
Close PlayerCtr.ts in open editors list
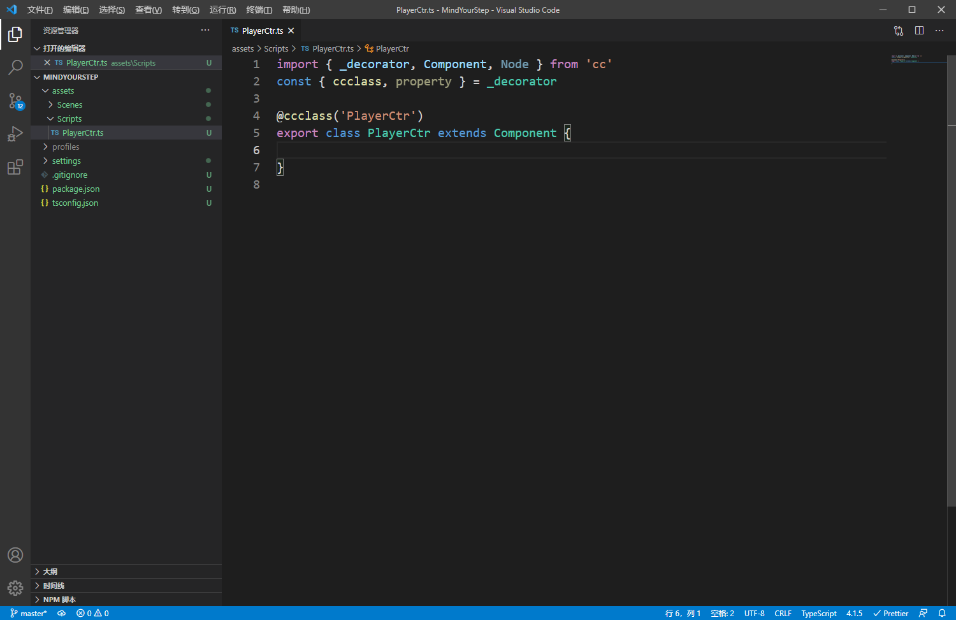(x=47, y=62)
